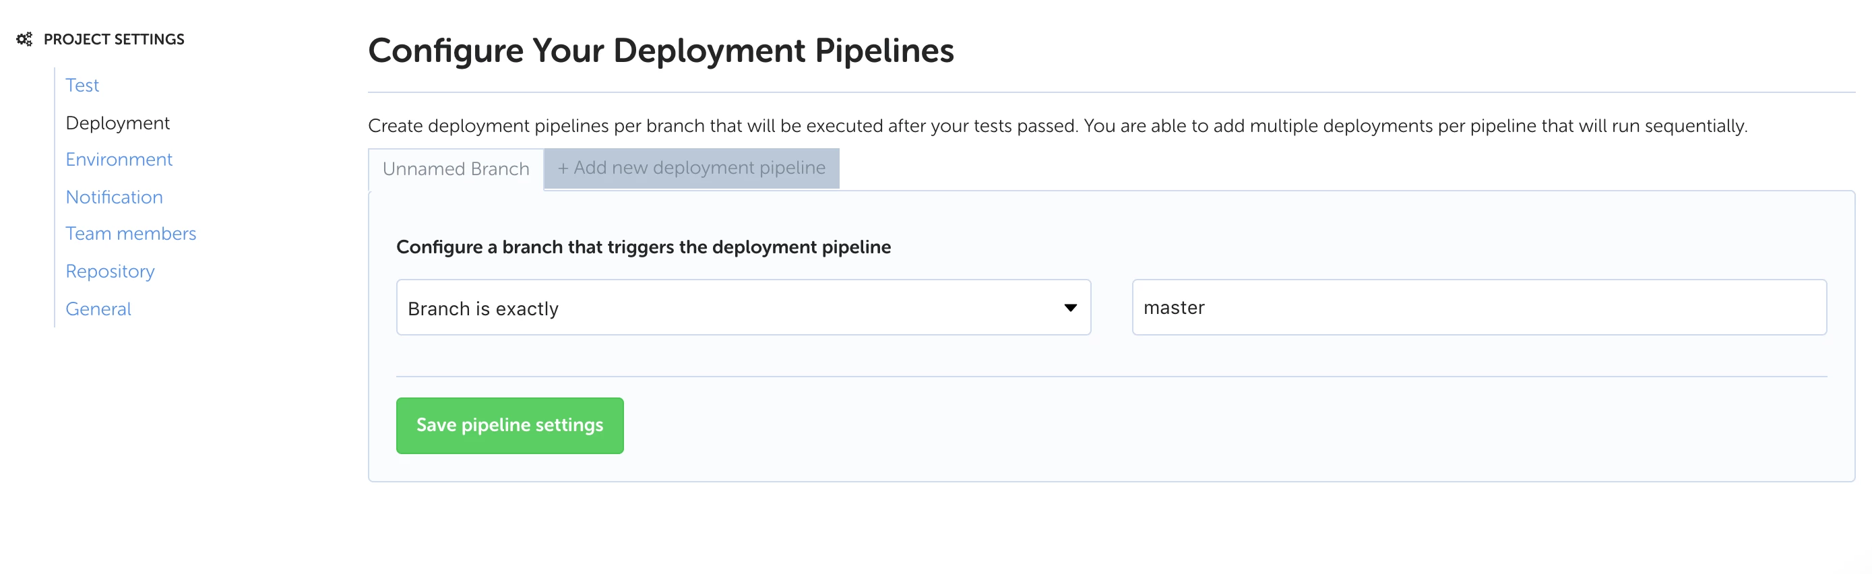Add new deployment pipeline tab
Image resolution: width=1872 pixels, height=574 pixels.
(x=691, y=168)
